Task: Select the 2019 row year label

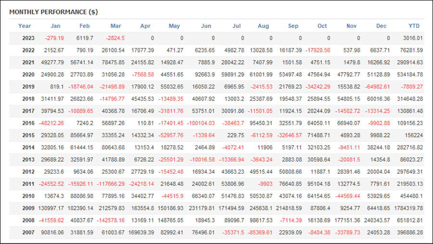Action: pos(28,87)
